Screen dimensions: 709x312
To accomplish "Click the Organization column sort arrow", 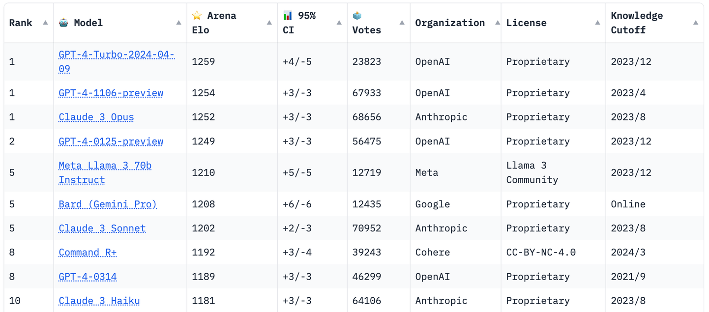I will tap(497, 23).
